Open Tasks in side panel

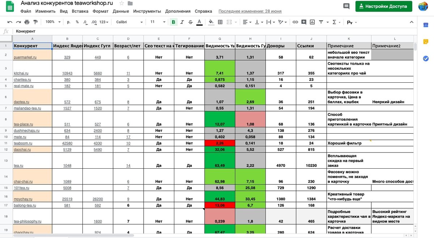[x=426, y=59]
